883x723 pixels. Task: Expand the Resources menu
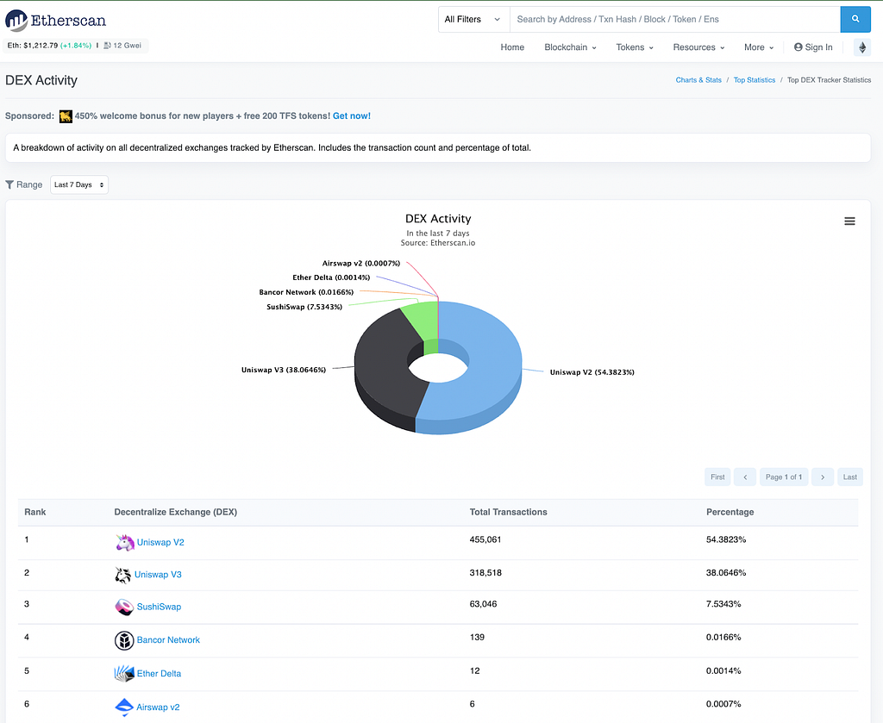pyautogui.click(x=698, y=47)
